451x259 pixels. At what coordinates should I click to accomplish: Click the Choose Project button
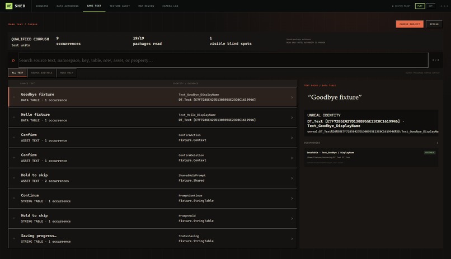pos(410,24)
